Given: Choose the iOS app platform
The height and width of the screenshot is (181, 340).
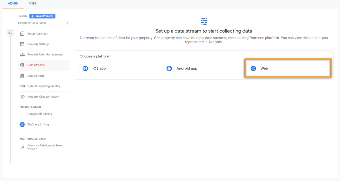Looking at the screenshot, I should [120, 68].
